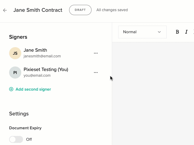
Task: Go back using the left arrow icon
Action: [5, 10]
